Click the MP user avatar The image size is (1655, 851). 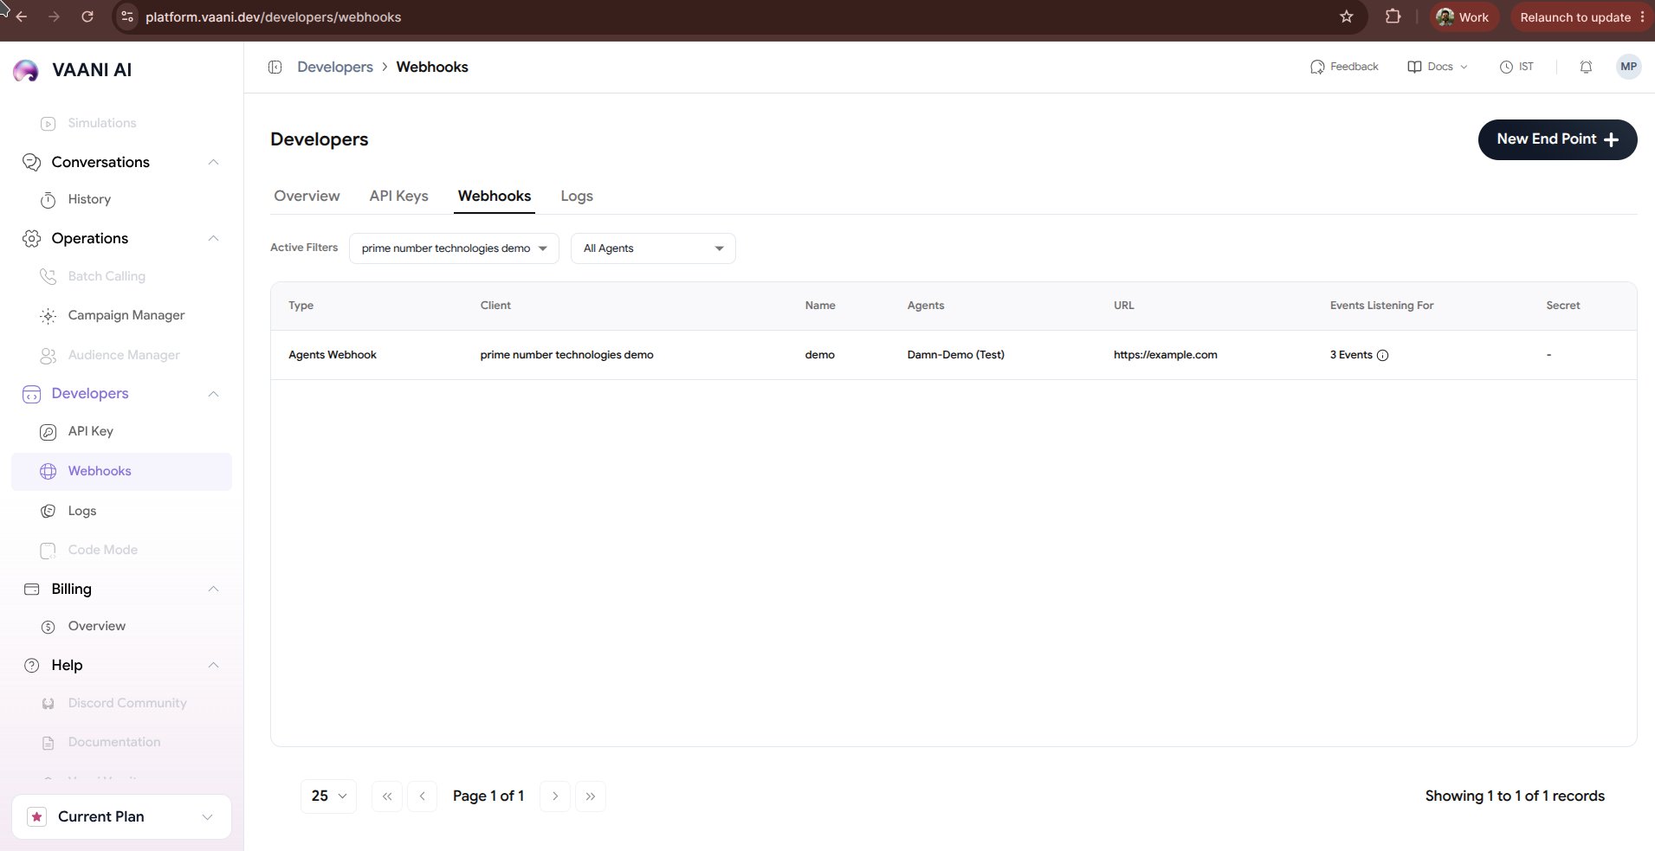1628,67
